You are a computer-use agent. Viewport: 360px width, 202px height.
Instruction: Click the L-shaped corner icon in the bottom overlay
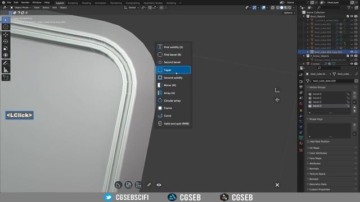point(138,185)
